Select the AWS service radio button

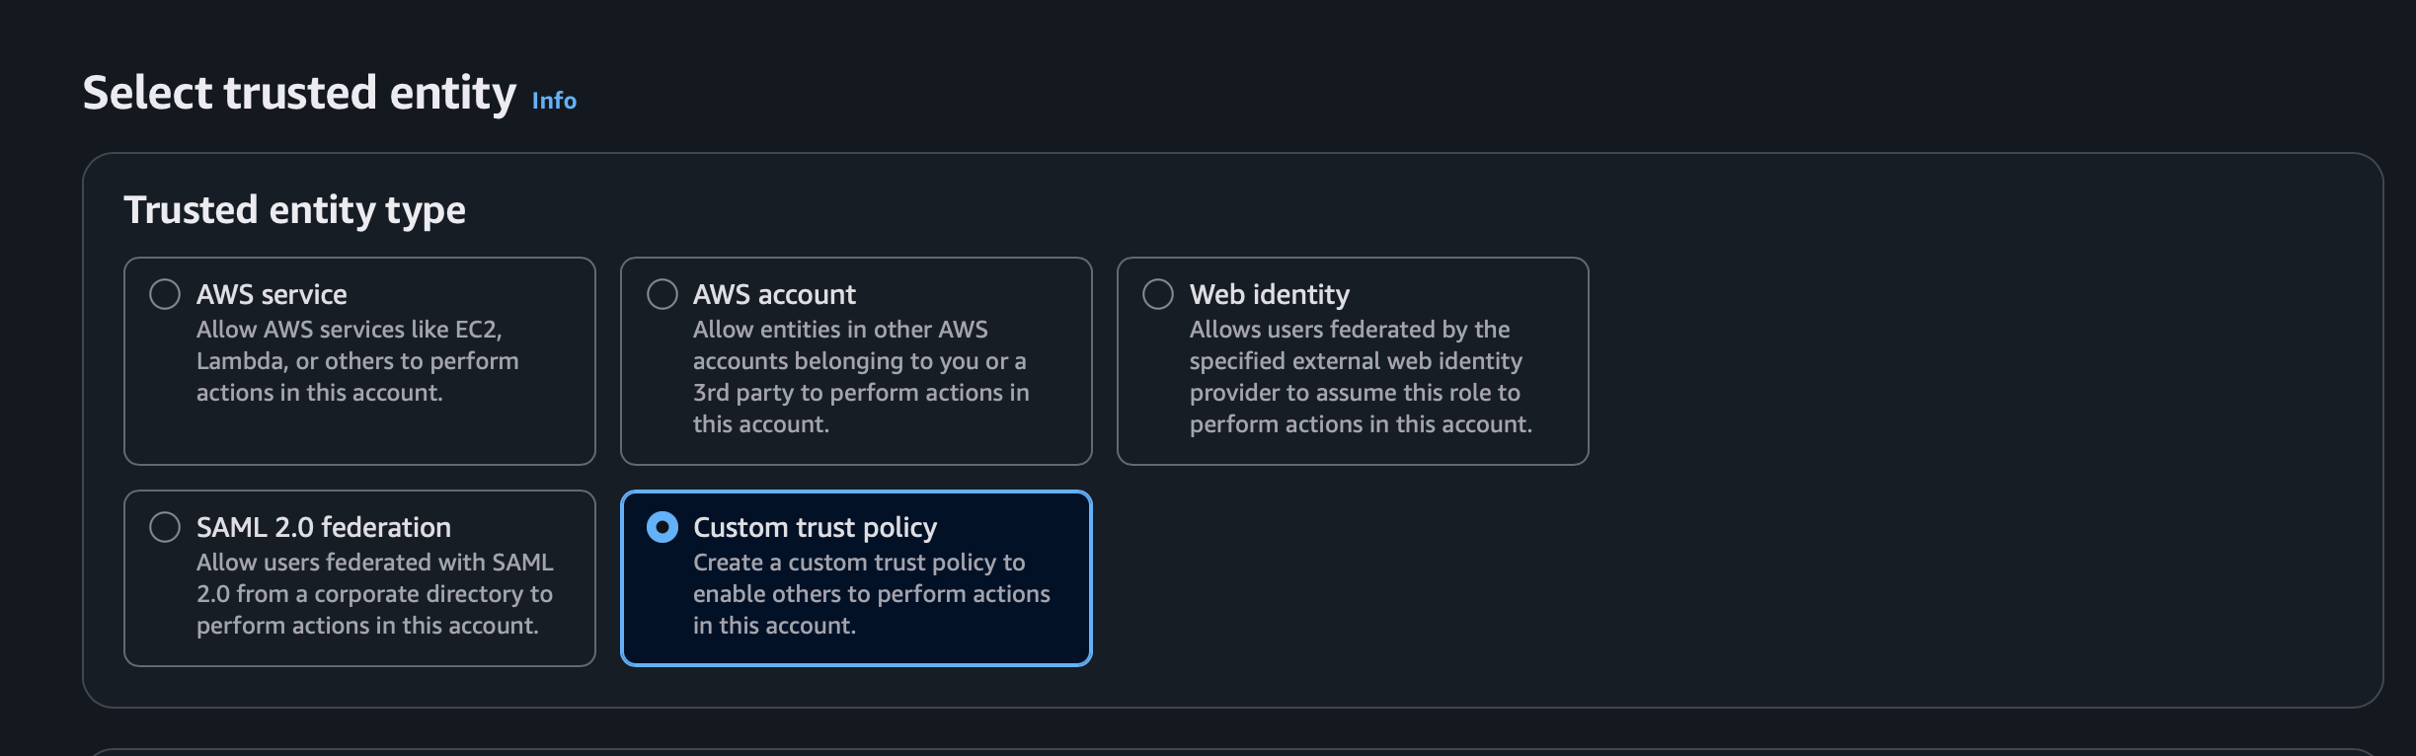(x=165, y=294)
